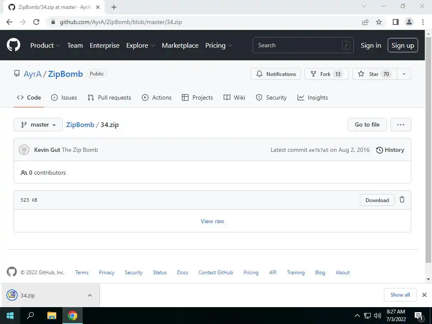Screen dimensions: 432x324
Task: Click the share page icon in address bar
Action: 365,22
